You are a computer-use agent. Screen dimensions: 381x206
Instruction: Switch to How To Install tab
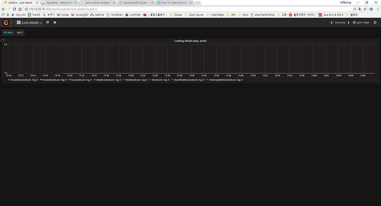[x=174, y=3]
